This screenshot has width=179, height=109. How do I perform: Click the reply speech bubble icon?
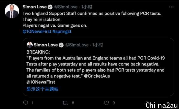[x=25, y=103]
